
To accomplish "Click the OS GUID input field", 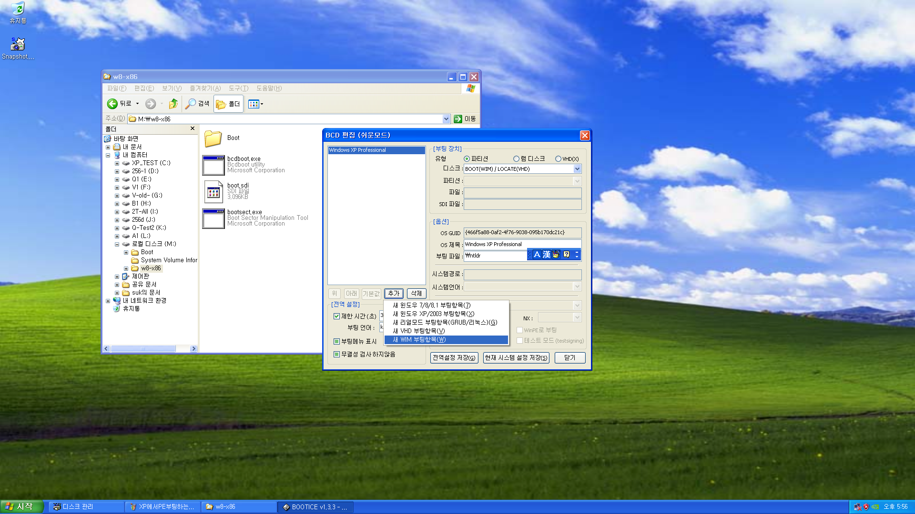I will (x=523, y=233).
